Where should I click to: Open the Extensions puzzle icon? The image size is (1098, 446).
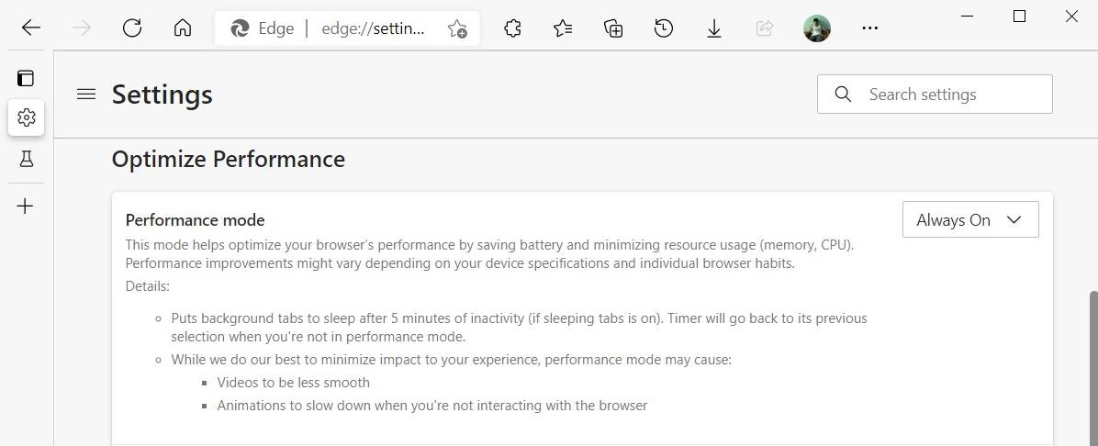tap(513, 28)
